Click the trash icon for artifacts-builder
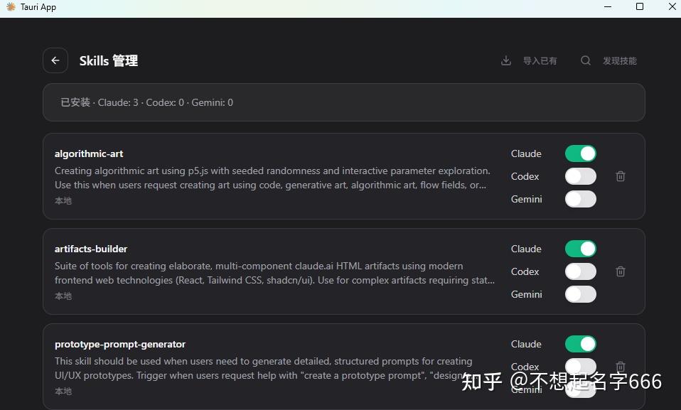Image resolution: width=681 pixels, height=410 pixels. pos(620,271)
